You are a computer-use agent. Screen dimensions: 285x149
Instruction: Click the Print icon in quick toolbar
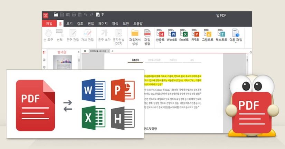[74, 14]
